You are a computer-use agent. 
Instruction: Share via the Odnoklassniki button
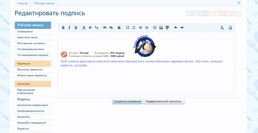pyautogui.click(x=213, y=13)
